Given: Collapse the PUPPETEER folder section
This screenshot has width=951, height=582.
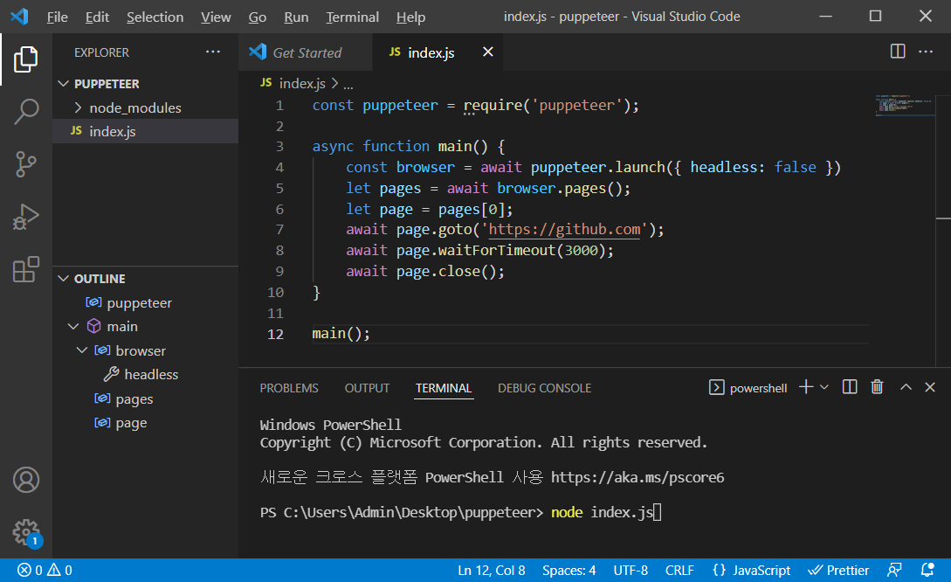Looking at the screenshot, I should [x=64, y=84].
